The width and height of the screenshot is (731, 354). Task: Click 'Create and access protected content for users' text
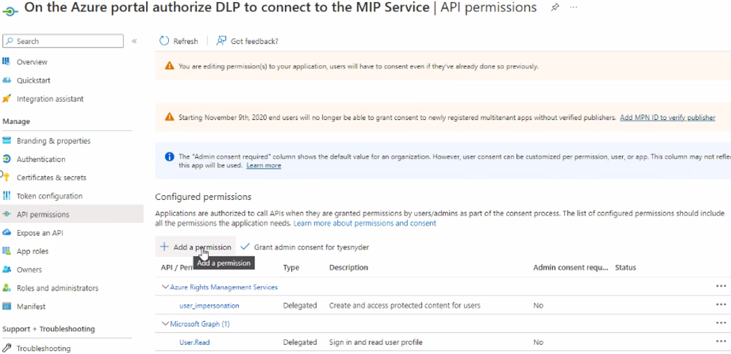point(405,306)
